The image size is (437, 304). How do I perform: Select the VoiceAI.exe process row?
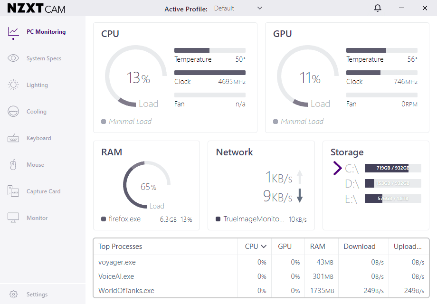click(116, 276)
